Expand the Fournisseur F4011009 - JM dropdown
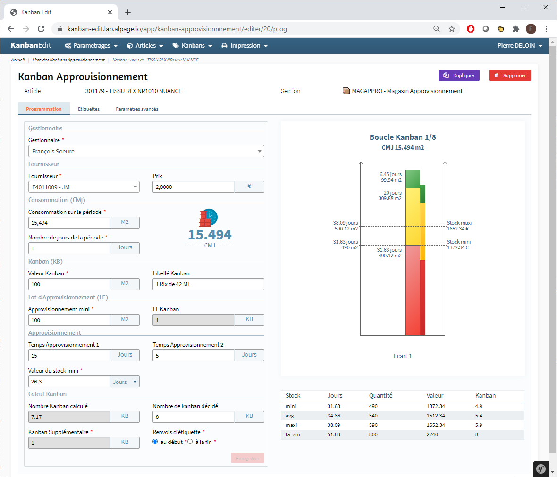Screen dimensions: 557x477 (x=84, y=187)
